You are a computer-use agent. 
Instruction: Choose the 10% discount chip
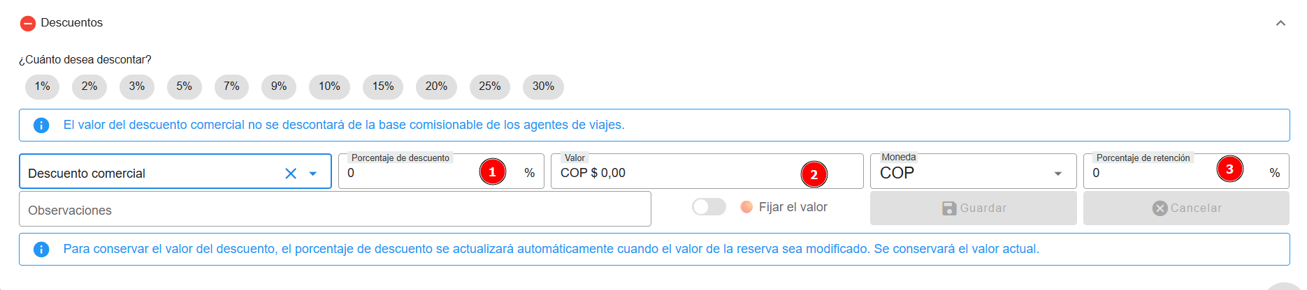click(329, 86)
